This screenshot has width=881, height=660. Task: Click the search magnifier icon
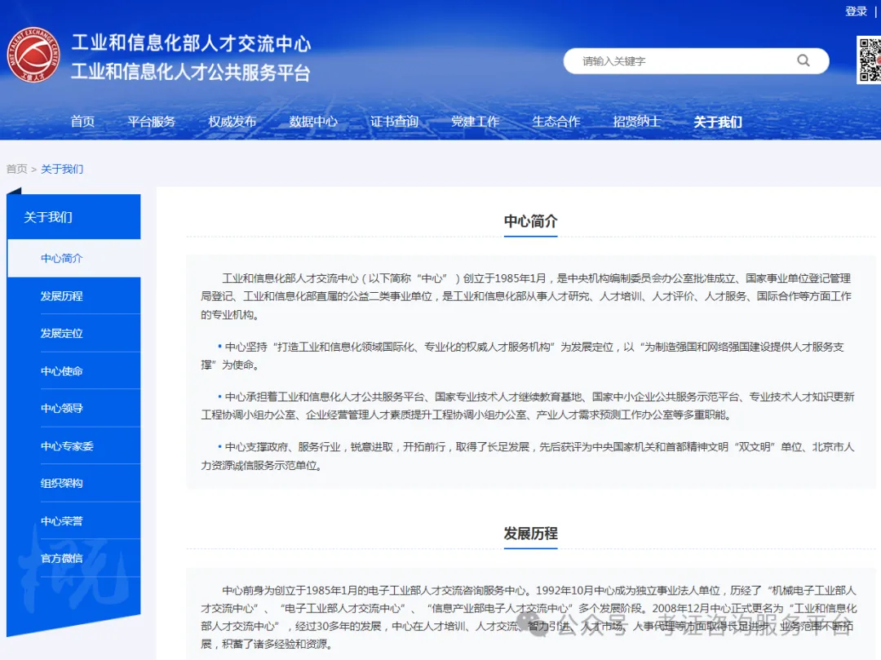[x=803, y=60]
